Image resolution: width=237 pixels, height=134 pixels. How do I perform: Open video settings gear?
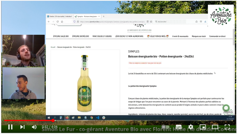click(191, 127)
